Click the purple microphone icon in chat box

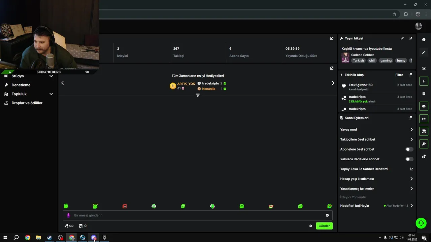(x=68, y=215)
